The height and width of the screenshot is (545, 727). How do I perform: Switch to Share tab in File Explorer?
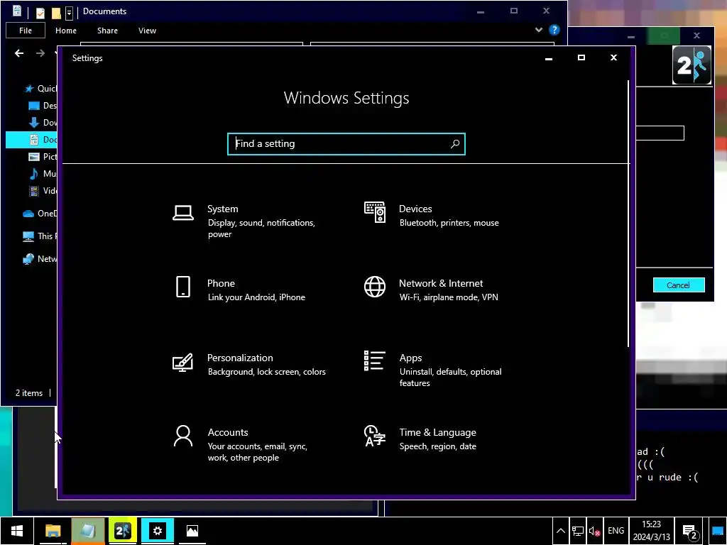pos(108,31)
